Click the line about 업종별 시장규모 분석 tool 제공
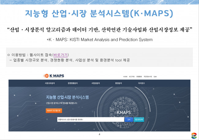The width and height of the screenshot is (199, 140). pyautogui.click(x=70, y=60)
